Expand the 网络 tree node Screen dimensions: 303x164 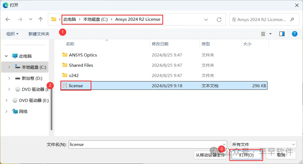[6, 111]
